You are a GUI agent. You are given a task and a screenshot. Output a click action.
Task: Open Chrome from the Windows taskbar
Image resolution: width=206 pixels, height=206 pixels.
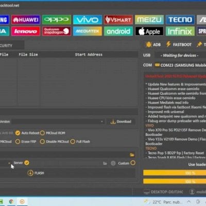(11, 201)
